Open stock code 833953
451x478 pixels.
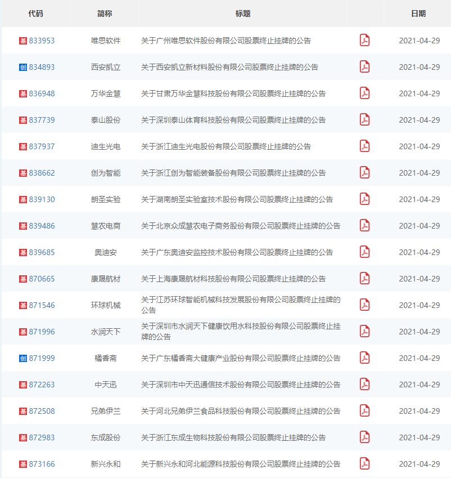click(42, 41)
